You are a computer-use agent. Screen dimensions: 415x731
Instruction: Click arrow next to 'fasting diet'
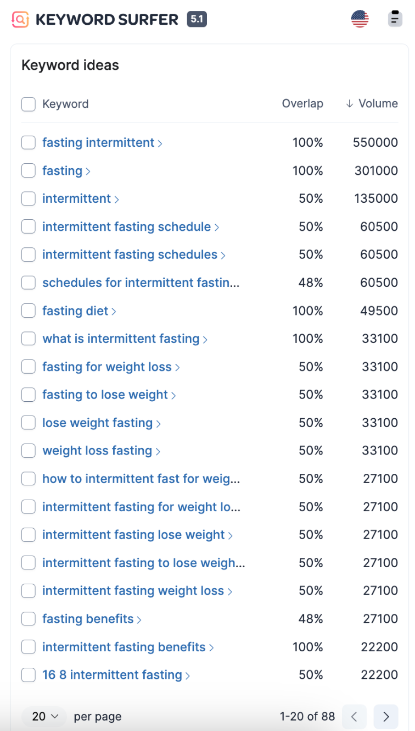pos(114,312)
